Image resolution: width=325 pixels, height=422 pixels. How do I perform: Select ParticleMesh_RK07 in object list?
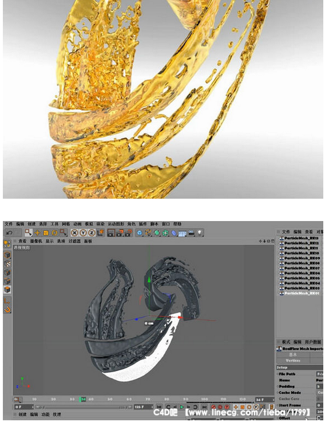click(x=301, y=269)
